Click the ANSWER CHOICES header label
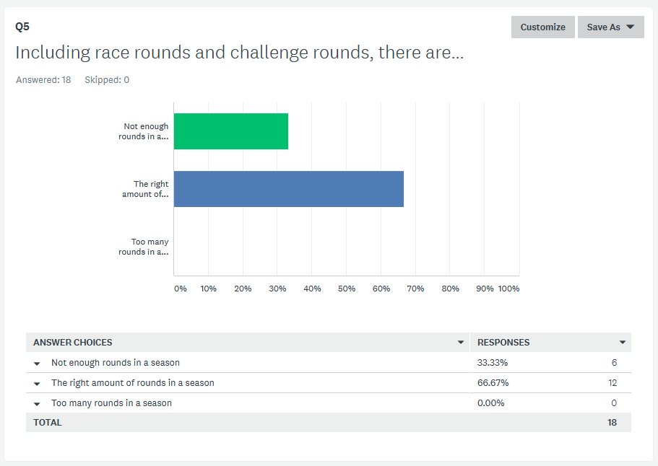 (x=73, y=343)
